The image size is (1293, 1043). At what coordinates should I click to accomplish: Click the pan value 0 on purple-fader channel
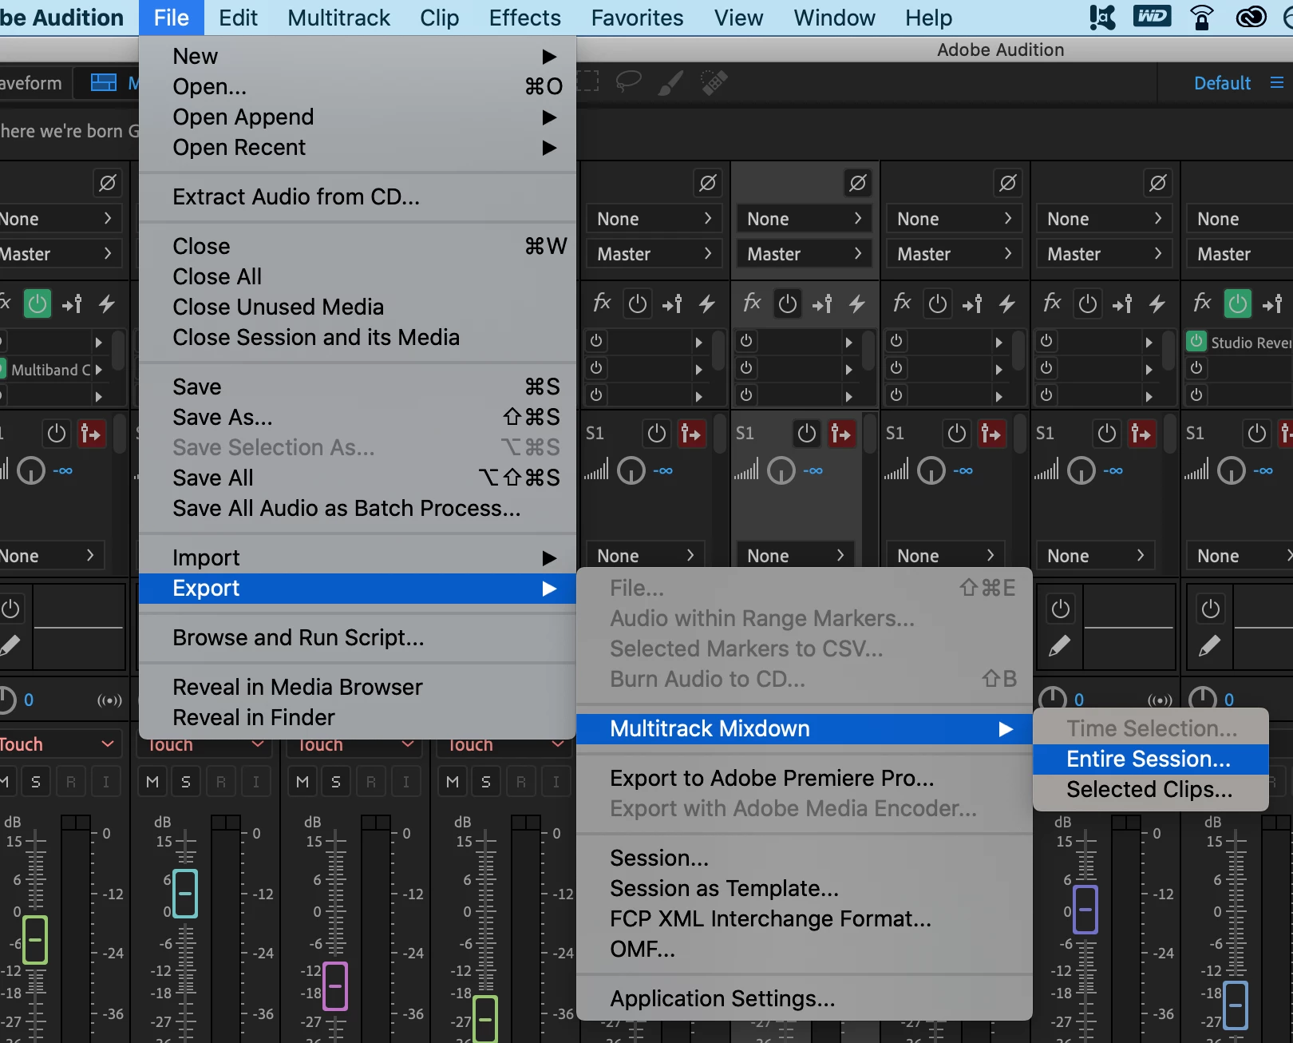click(1078, 700)
